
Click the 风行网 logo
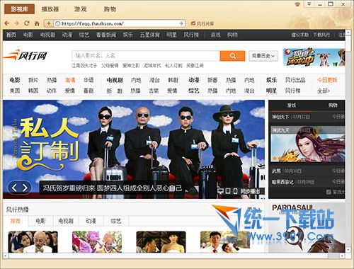(x=25, y=55)
